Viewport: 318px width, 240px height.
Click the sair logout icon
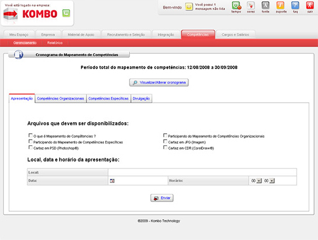tap(310, 5)
